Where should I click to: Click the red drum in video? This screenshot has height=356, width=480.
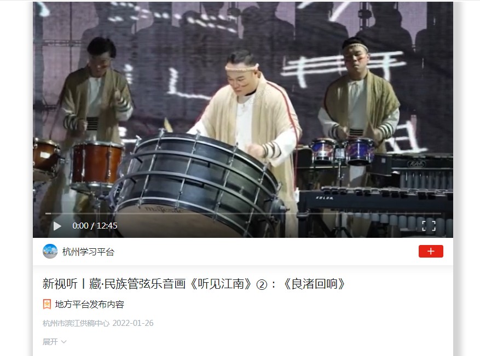[x=97, y=164]
